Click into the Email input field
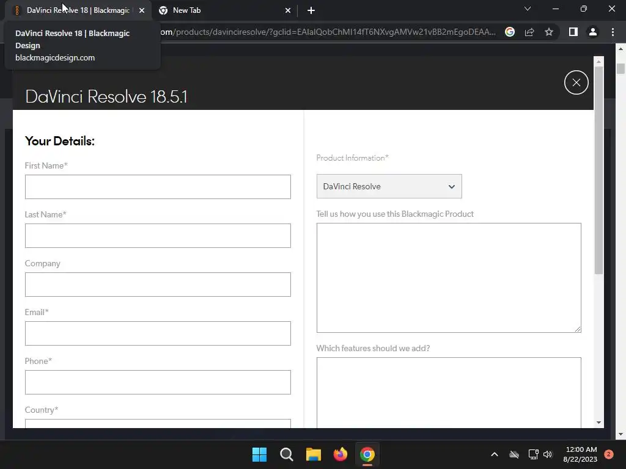Screen dimensions: 626x469 (158, 333)
